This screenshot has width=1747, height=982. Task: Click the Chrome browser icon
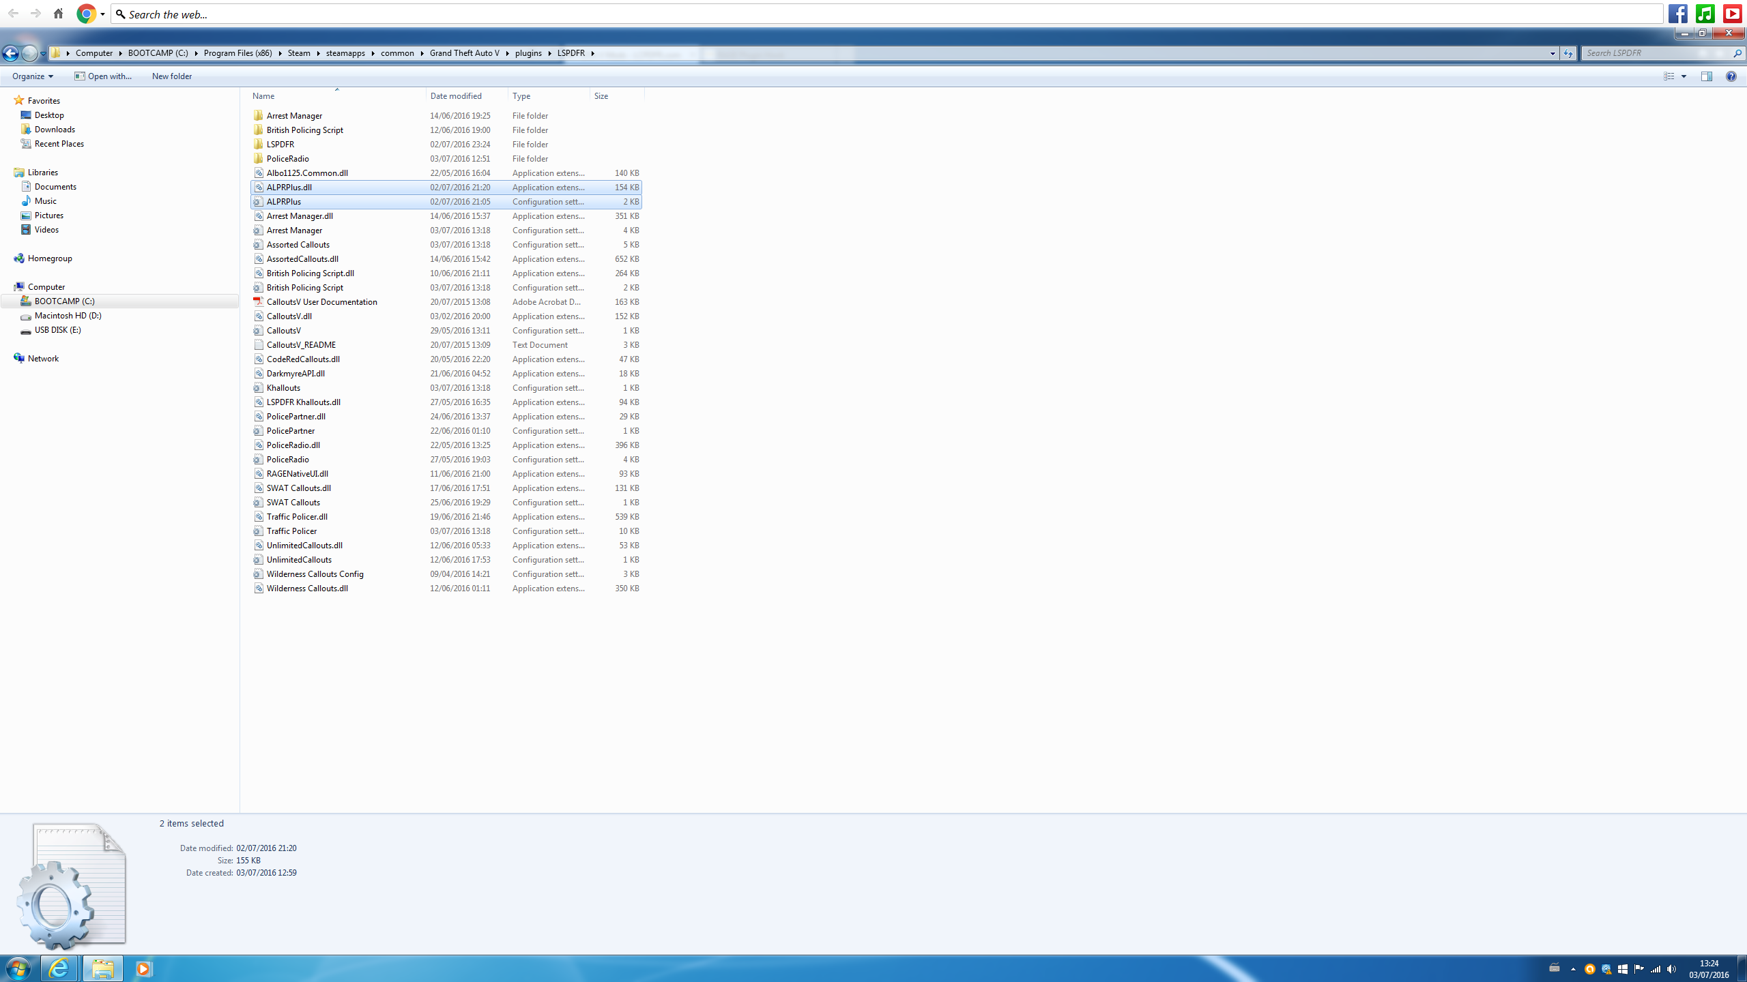[x=87, y=14]
